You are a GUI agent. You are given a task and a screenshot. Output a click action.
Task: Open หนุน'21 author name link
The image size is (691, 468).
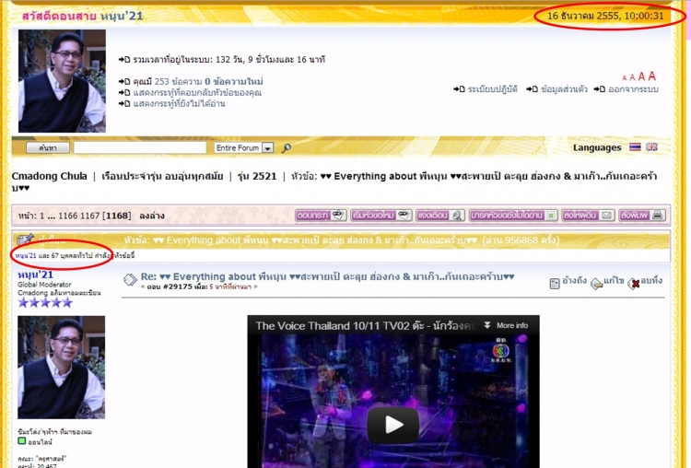point(35,275)
